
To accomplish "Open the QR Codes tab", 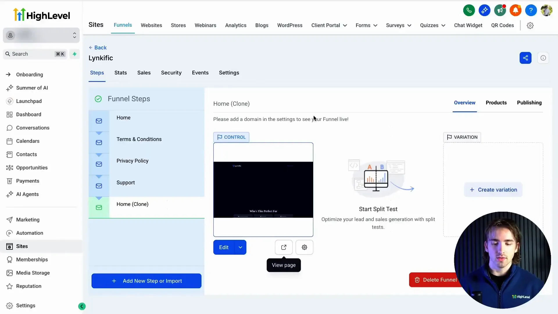I will click(x=502, y=26).
